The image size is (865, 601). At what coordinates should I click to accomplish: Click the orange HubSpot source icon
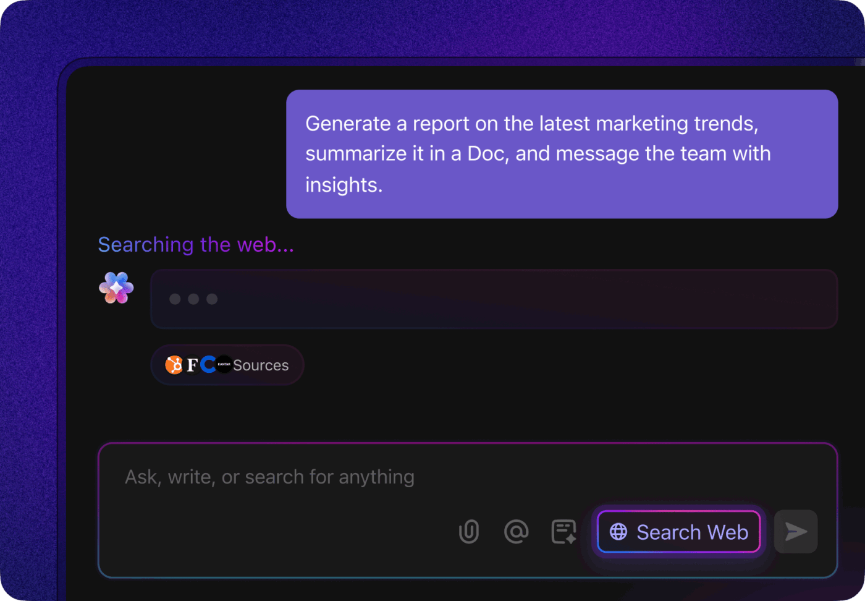click(x=174, y=365)
